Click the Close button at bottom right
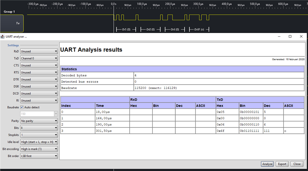The image size is (308, 171). pyautogui.click(x=297, y=164)
